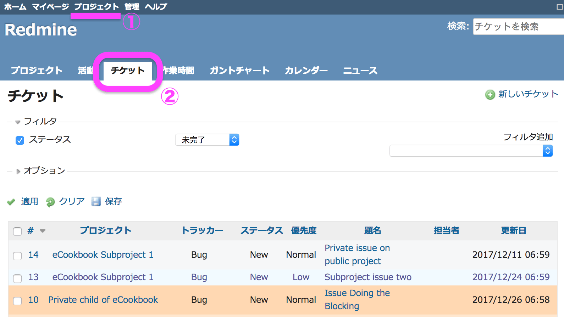Open the 未完了 status dropdown
Screen dimensions: 564x317
(x=207, y=140)
